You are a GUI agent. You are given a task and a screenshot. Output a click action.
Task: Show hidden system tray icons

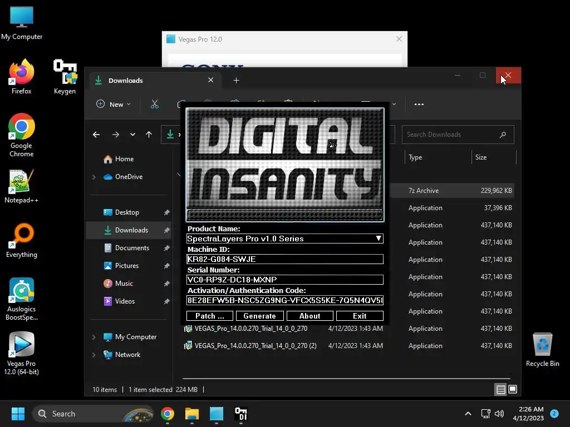[468, 414]
